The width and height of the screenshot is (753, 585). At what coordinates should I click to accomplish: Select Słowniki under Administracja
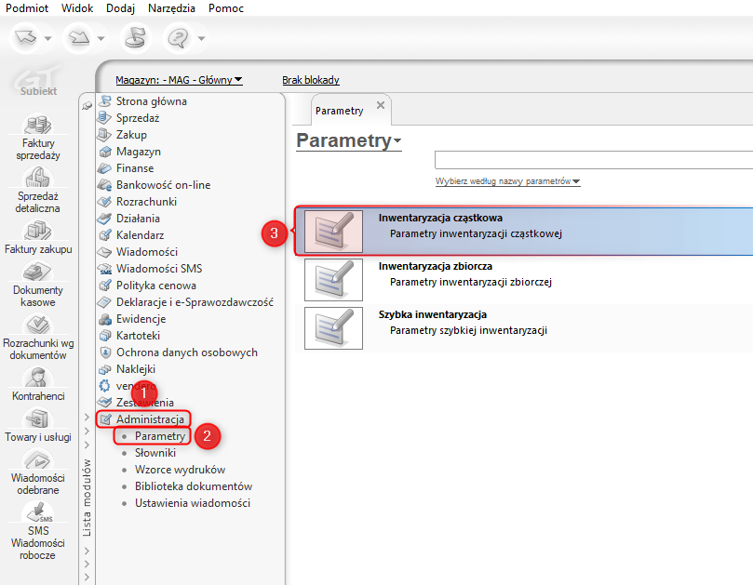(x=155, y=453)
